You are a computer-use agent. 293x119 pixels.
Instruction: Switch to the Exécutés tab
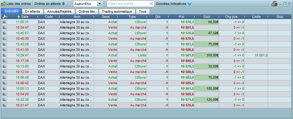click(11, 11)
